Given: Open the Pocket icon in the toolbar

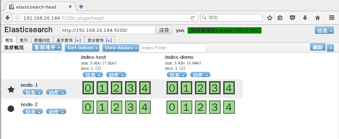Looking at the screenshot, I should coord(292,18).
